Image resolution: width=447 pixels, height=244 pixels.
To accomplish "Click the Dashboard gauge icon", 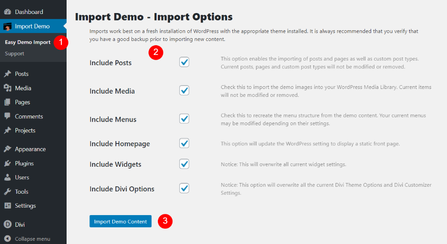I will point(7,12).
